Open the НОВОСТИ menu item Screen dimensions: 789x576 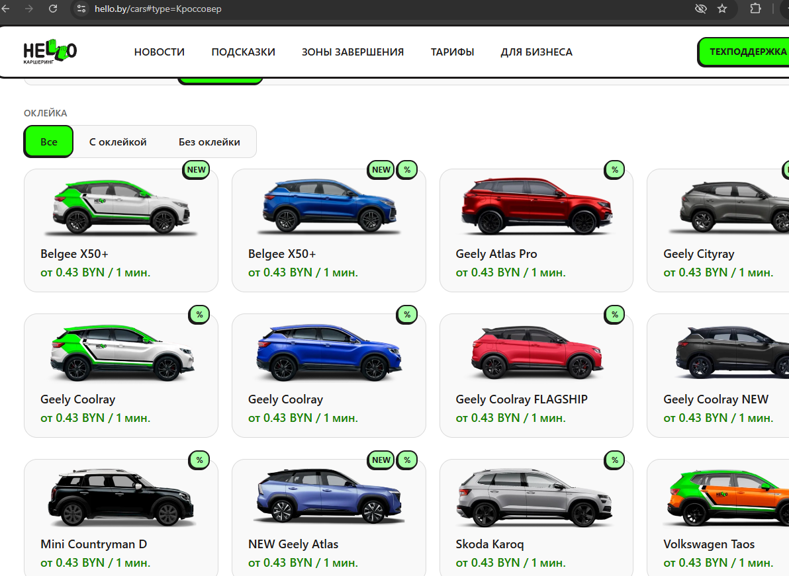159,52
